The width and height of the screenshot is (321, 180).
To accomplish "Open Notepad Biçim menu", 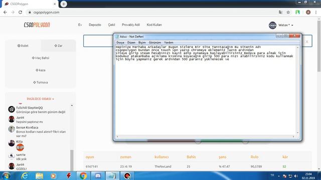I will tap(142, 42).
